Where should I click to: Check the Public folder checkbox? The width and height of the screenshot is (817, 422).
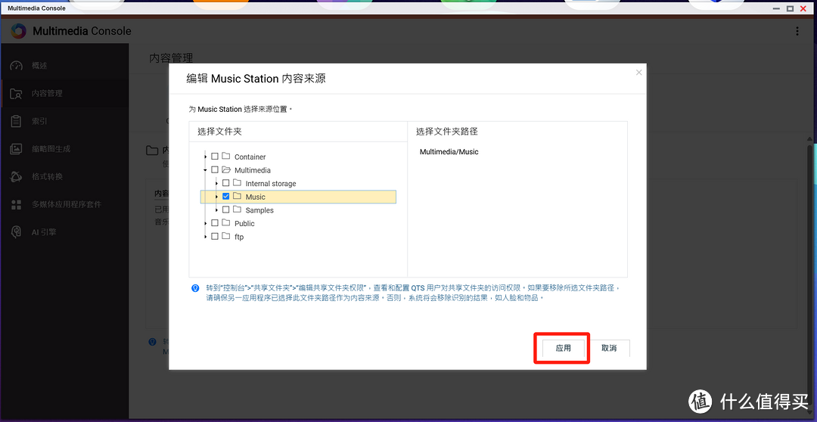215,223
